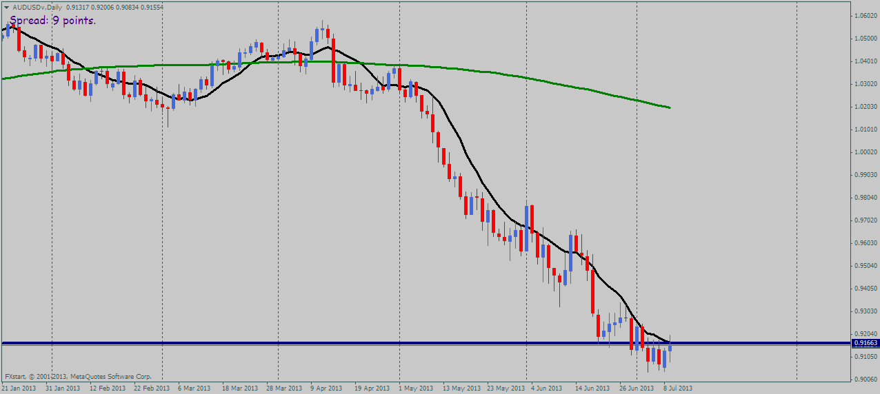This screenshot has height=394, width=880.
Task: Click the 1.04010 price axis label
Action: pyautogui.click(x=866, y=61)
